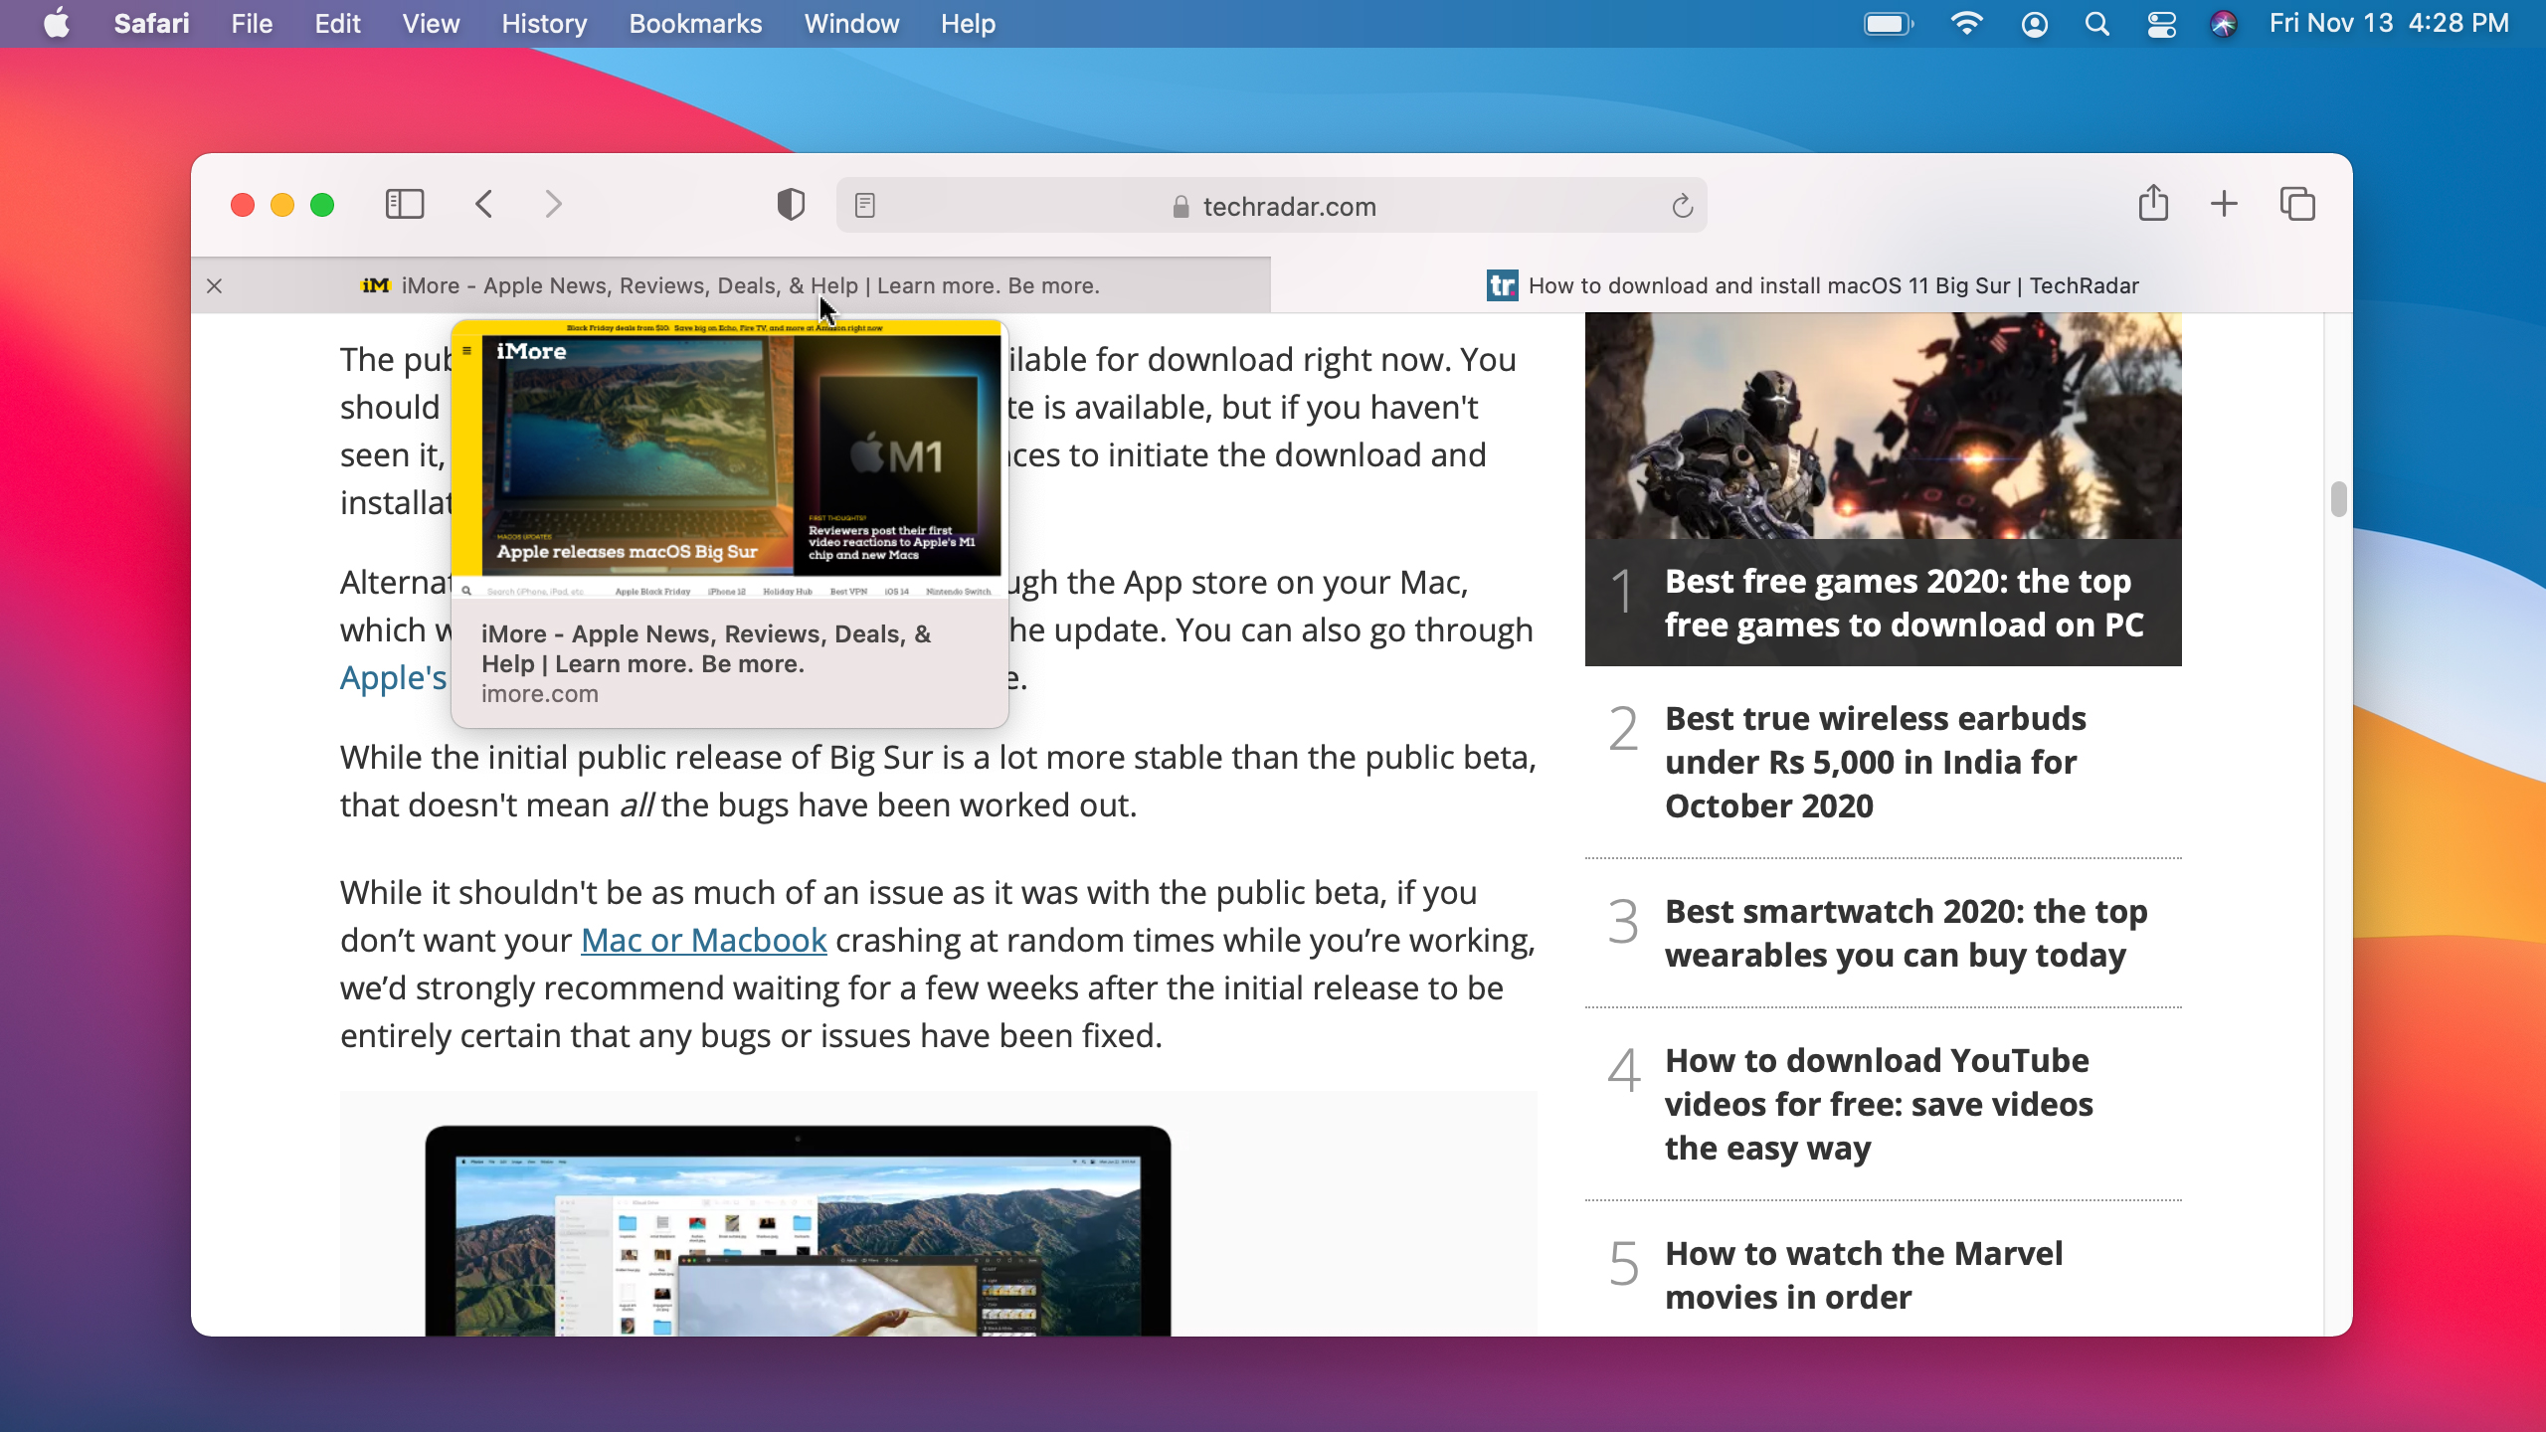The height and width of the screenshot is (1432, 2546).
Task: Activate Siri from the menu bar
Action: pos(2223,24)
